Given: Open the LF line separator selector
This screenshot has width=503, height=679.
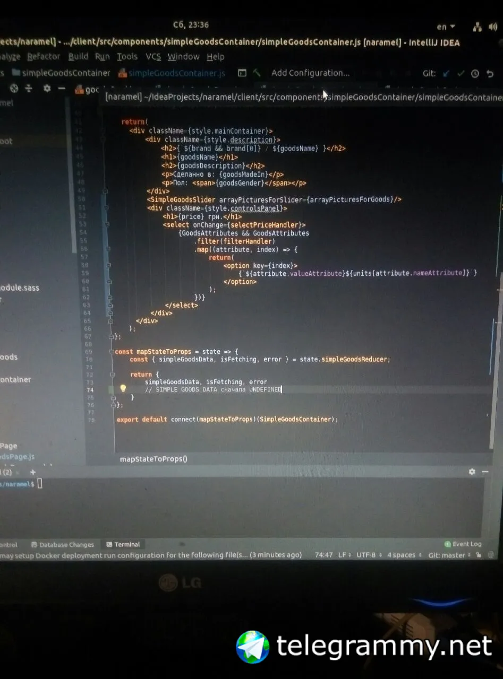Looking at the screenshot, I should pos(344,555).
